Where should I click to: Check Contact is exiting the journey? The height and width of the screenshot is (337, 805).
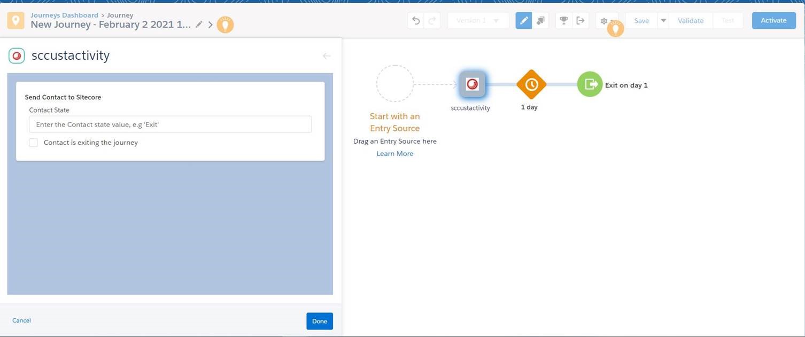pyautogui.click(x=33, y=142)
